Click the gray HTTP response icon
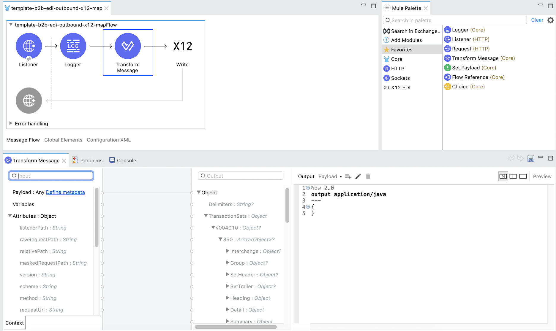556x331 pixels. pyautogui.click(x=29, y=101)
